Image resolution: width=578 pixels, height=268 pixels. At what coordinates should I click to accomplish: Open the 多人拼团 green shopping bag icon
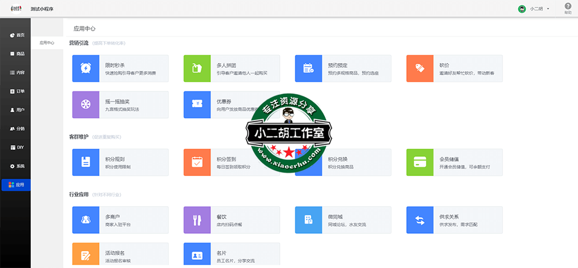[197, 68]
